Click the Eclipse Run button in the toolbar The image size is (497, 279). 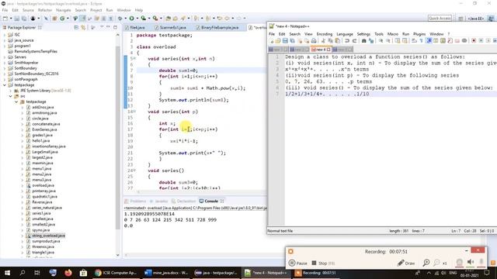pos(131,19)
